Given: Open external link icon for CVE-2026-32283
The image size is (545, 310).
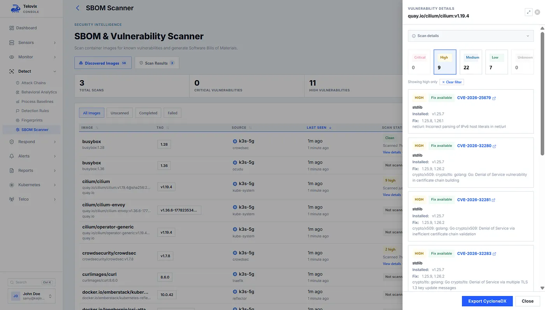Looking at the screenshot, I should (x=494, y=254).
